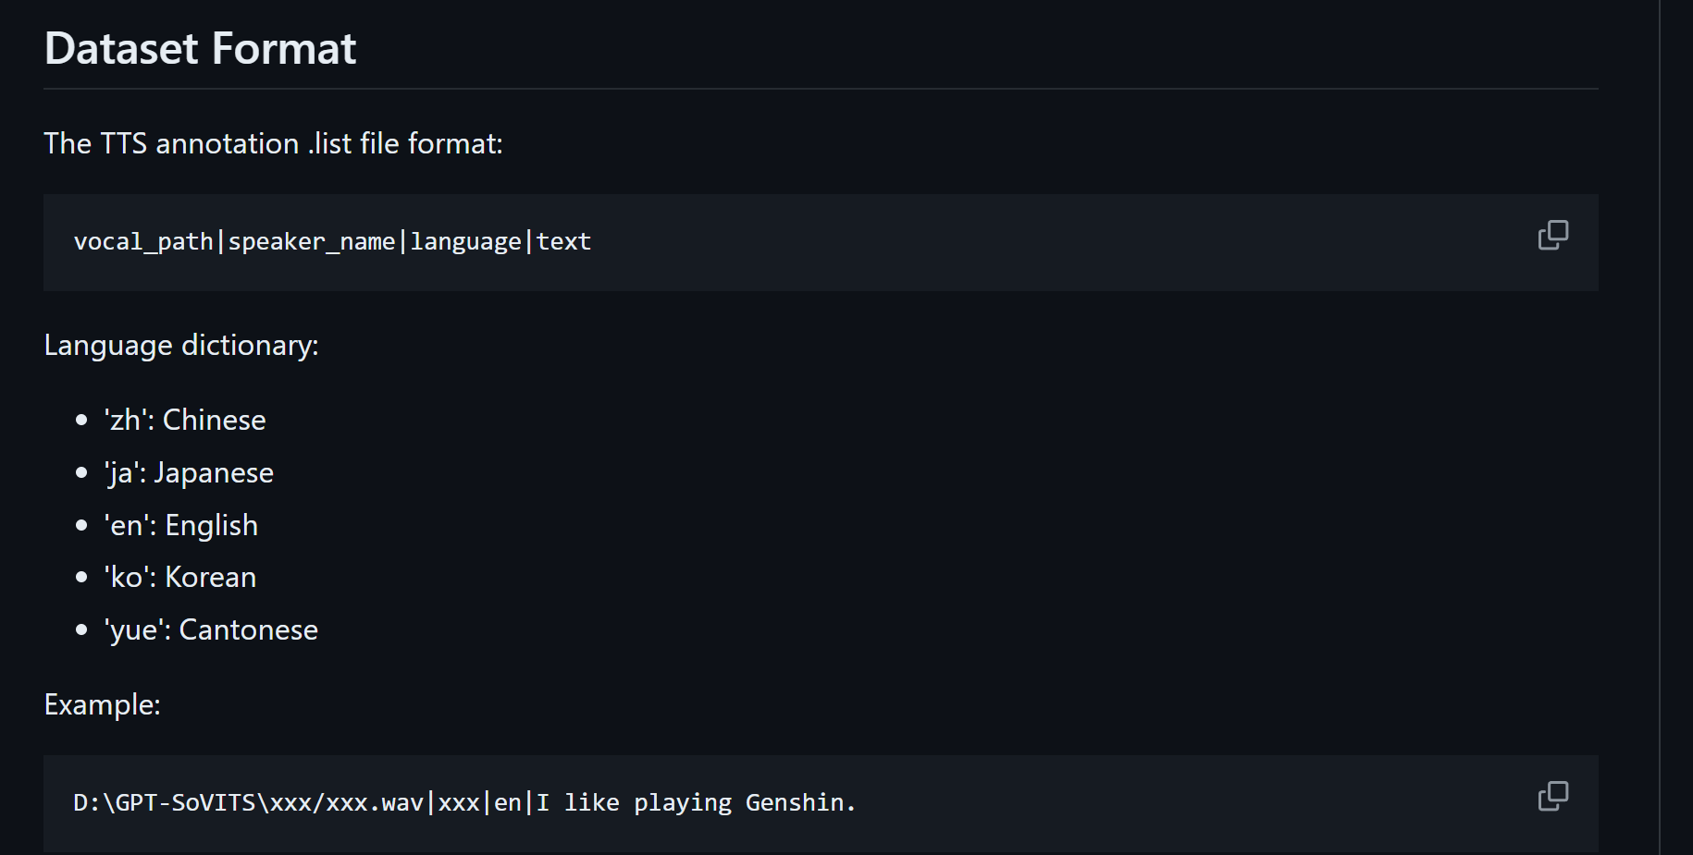Screen dimensions: 1693x855
Task: Click the D:\GPT-SoVITS path text
Action: (165, 802)
